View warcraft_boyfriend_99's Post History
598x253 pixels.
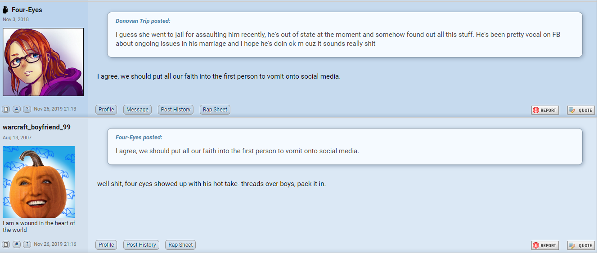(x=141, y=245)
